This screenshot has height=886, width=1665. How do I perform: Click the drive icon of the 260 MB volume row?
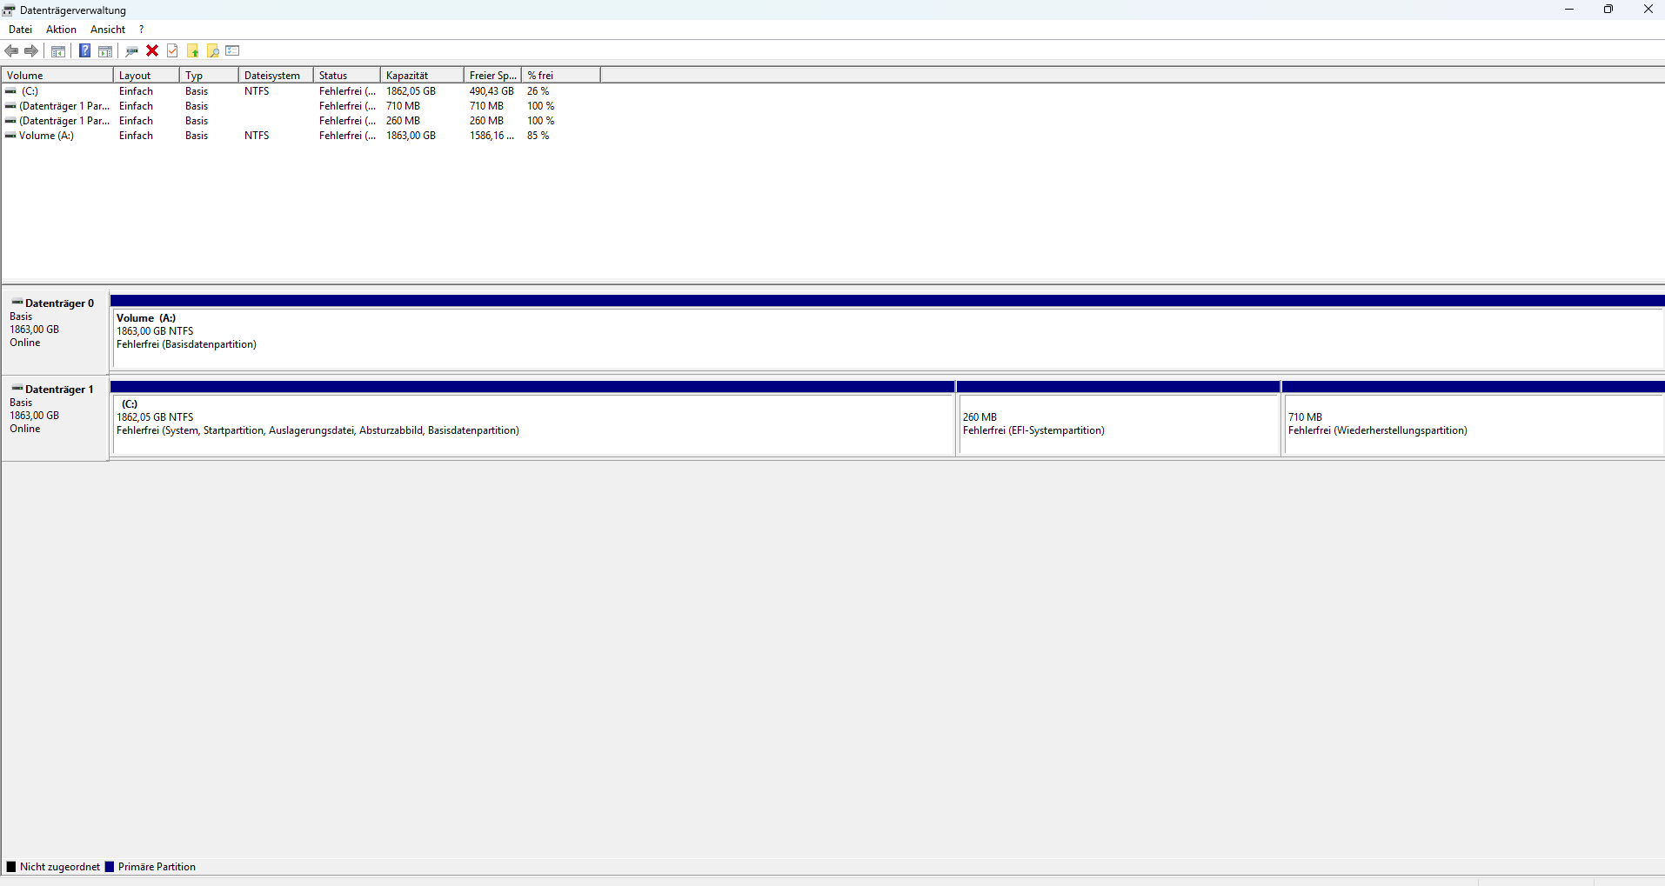coord(10,121)
